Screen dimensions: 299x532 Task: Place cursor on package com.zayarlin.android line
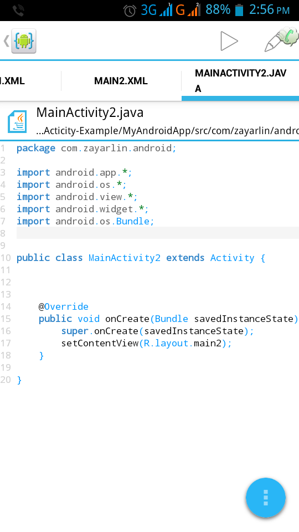point(96,149)
